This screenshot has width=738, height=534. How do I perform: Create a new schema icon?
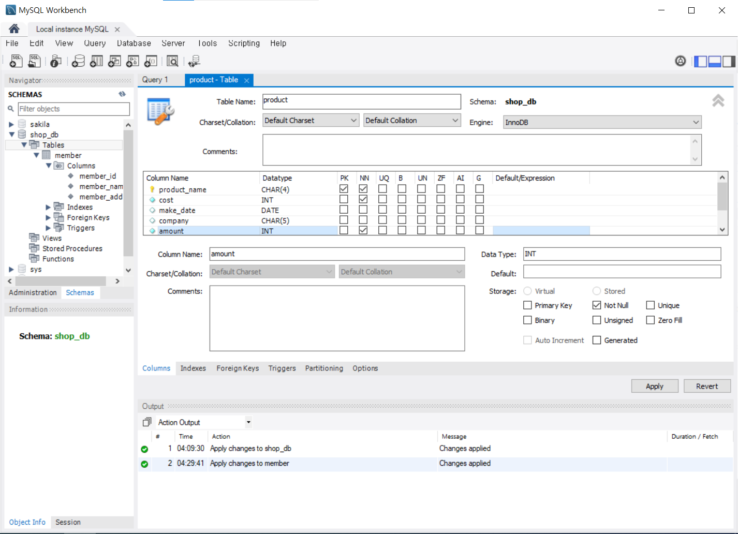pos(78,61)
